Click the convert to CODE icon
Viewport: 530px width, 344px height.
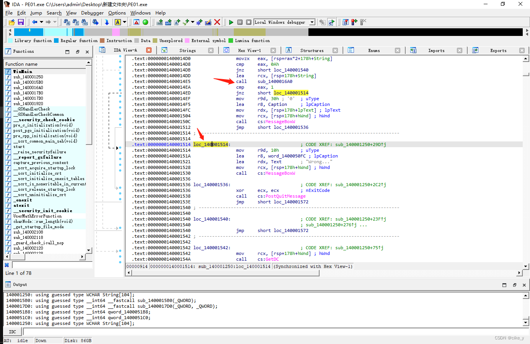pyautogui.click(x=160, y=22)
